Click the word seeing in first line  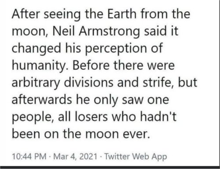coord(62,15)
